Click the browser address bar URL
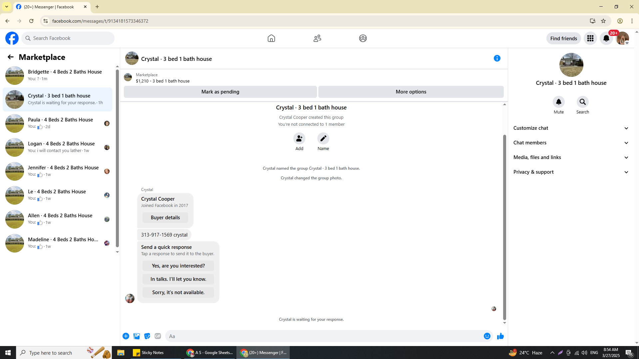The width and height of the screenshot is (639, 359). tap(100, 21)
